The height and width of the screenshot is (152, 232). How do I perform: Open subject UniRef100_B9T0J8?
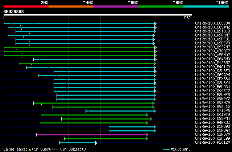coord(212,31)
